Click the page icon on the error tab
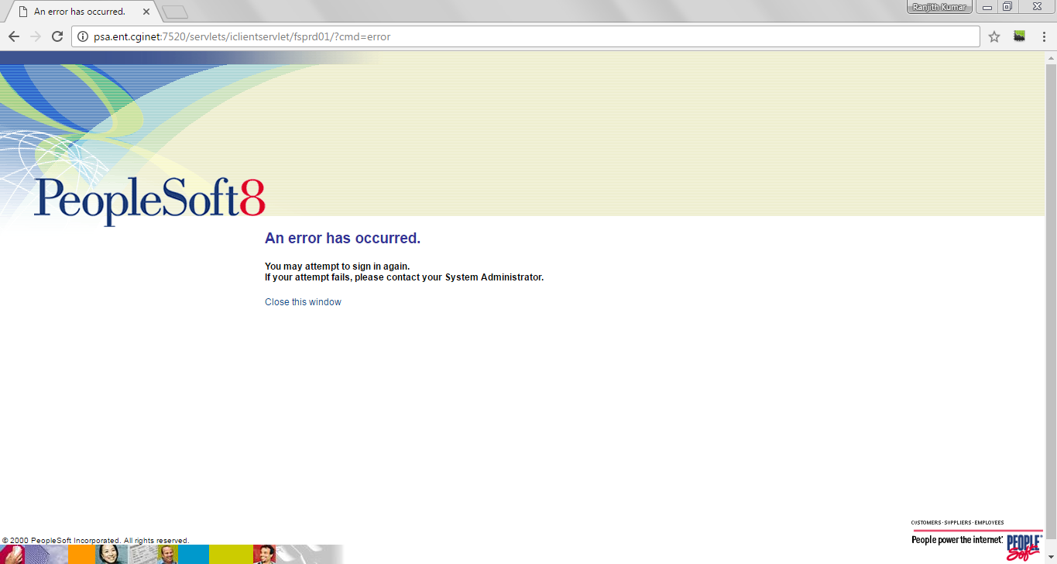The image size is (1057, 564). 23,12
